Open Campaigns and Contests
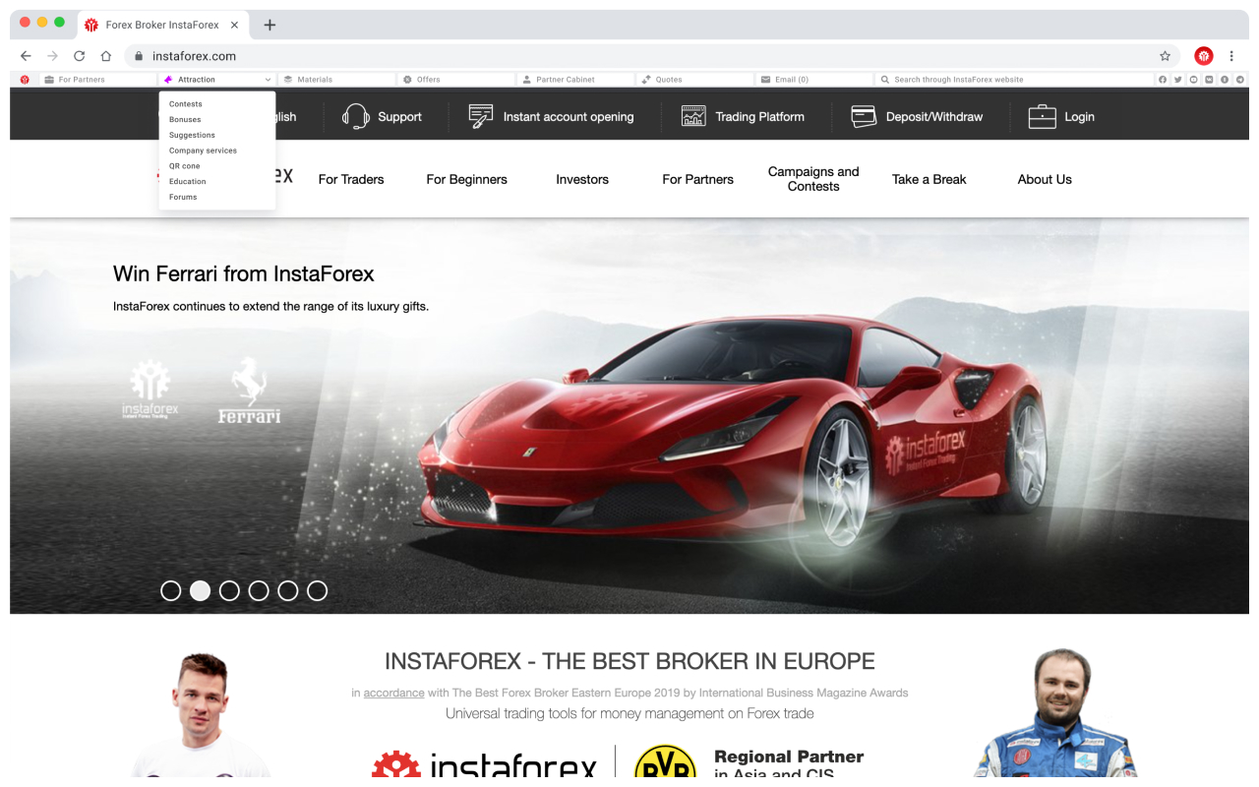The width and height of the screenshot is (1259, 787). (813, 179)
